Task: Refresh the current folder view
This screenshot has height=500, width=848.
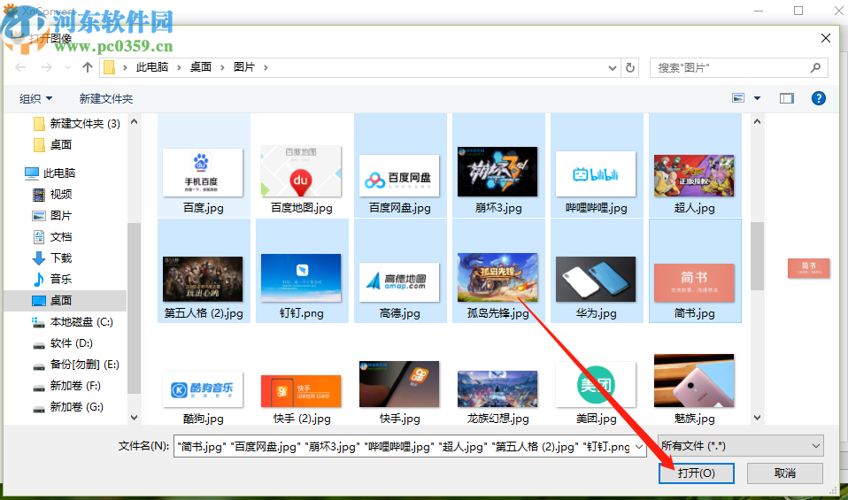Action: click(x=630, y=67)
